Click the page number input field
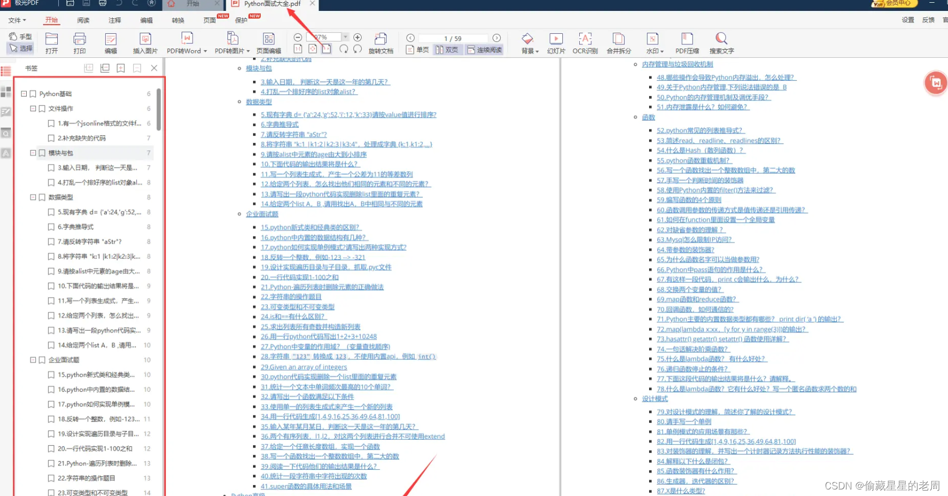 [x=453, y=38]
